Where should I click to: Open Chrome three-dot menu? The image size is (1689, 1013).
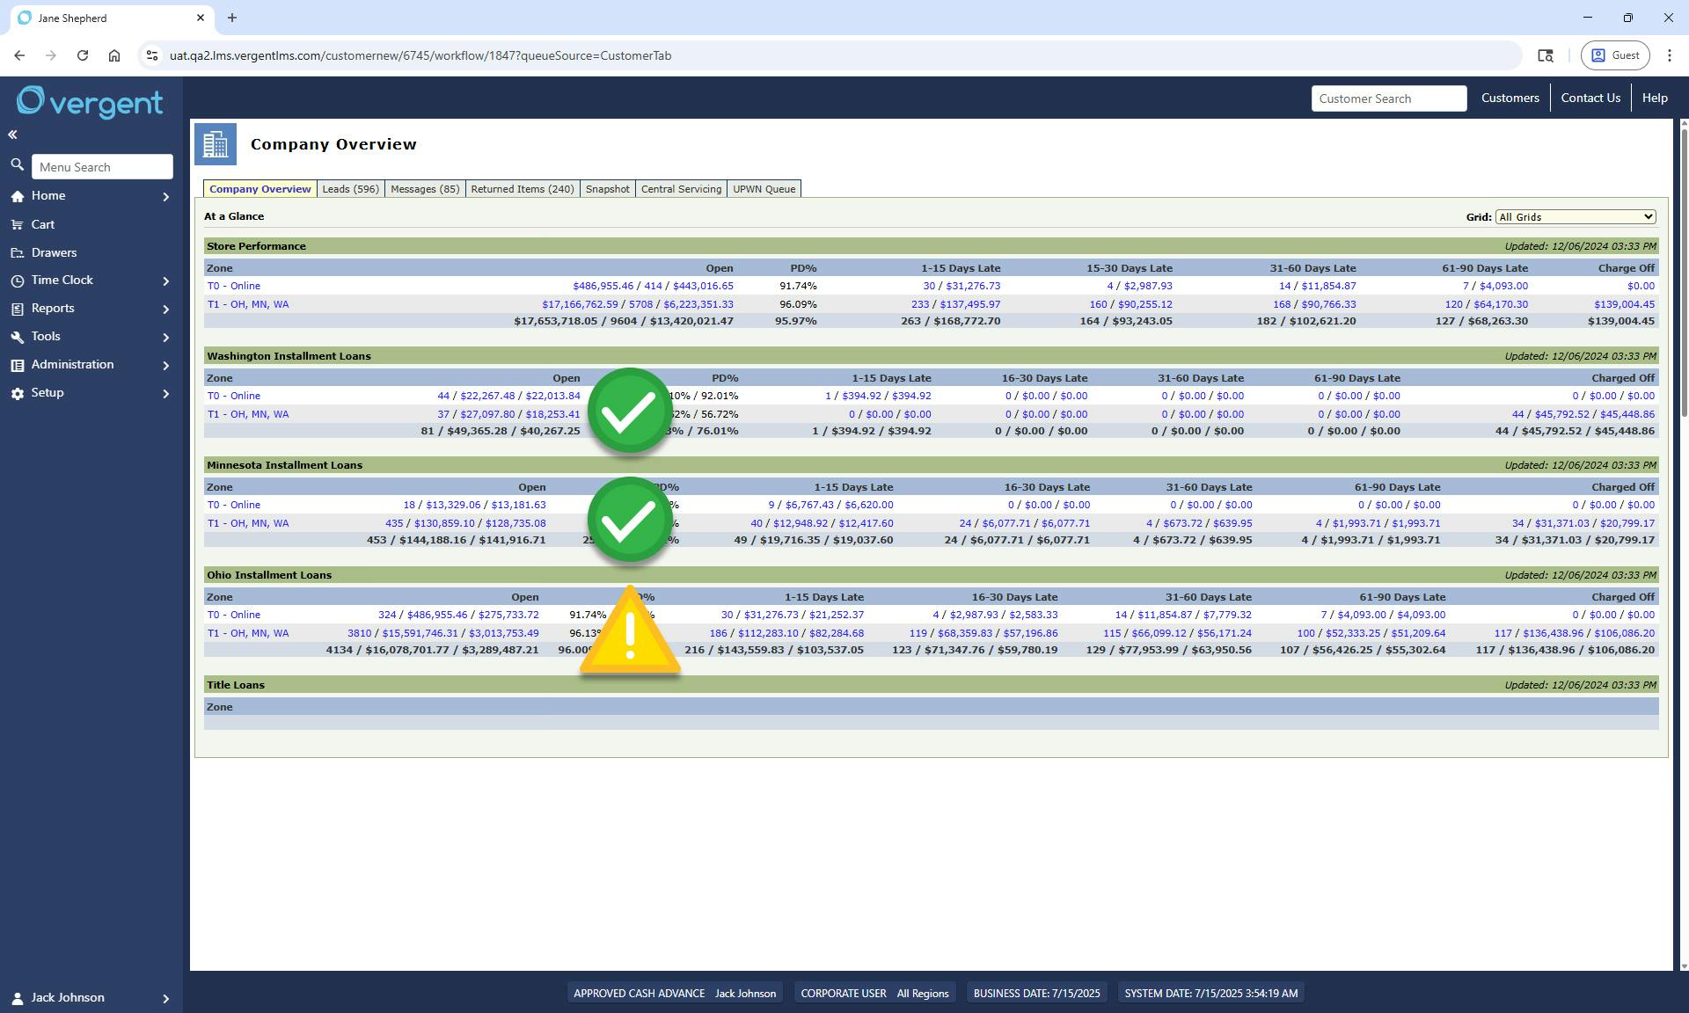click(x=1670, y=55)
